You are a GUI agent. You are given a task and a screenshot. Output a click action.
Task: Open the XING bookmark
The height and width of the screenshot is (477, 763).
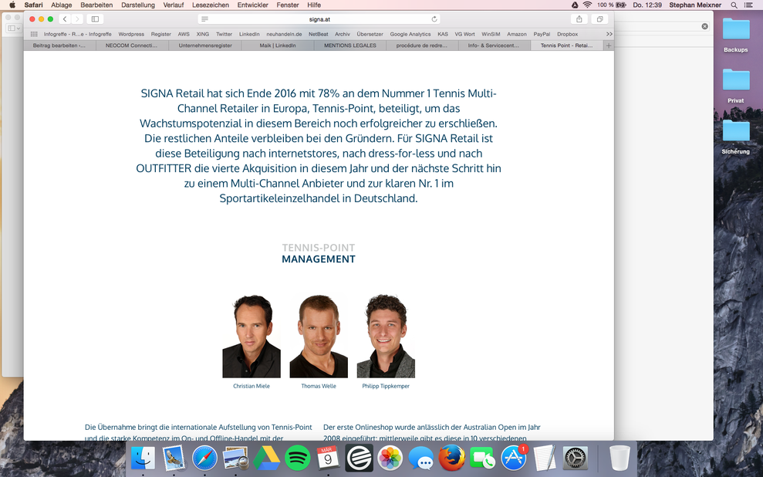tap(202, 34)
